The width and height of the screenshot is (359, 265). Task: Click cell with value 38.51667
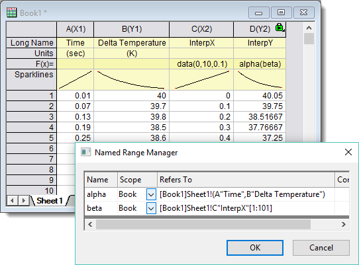(260, 117)
